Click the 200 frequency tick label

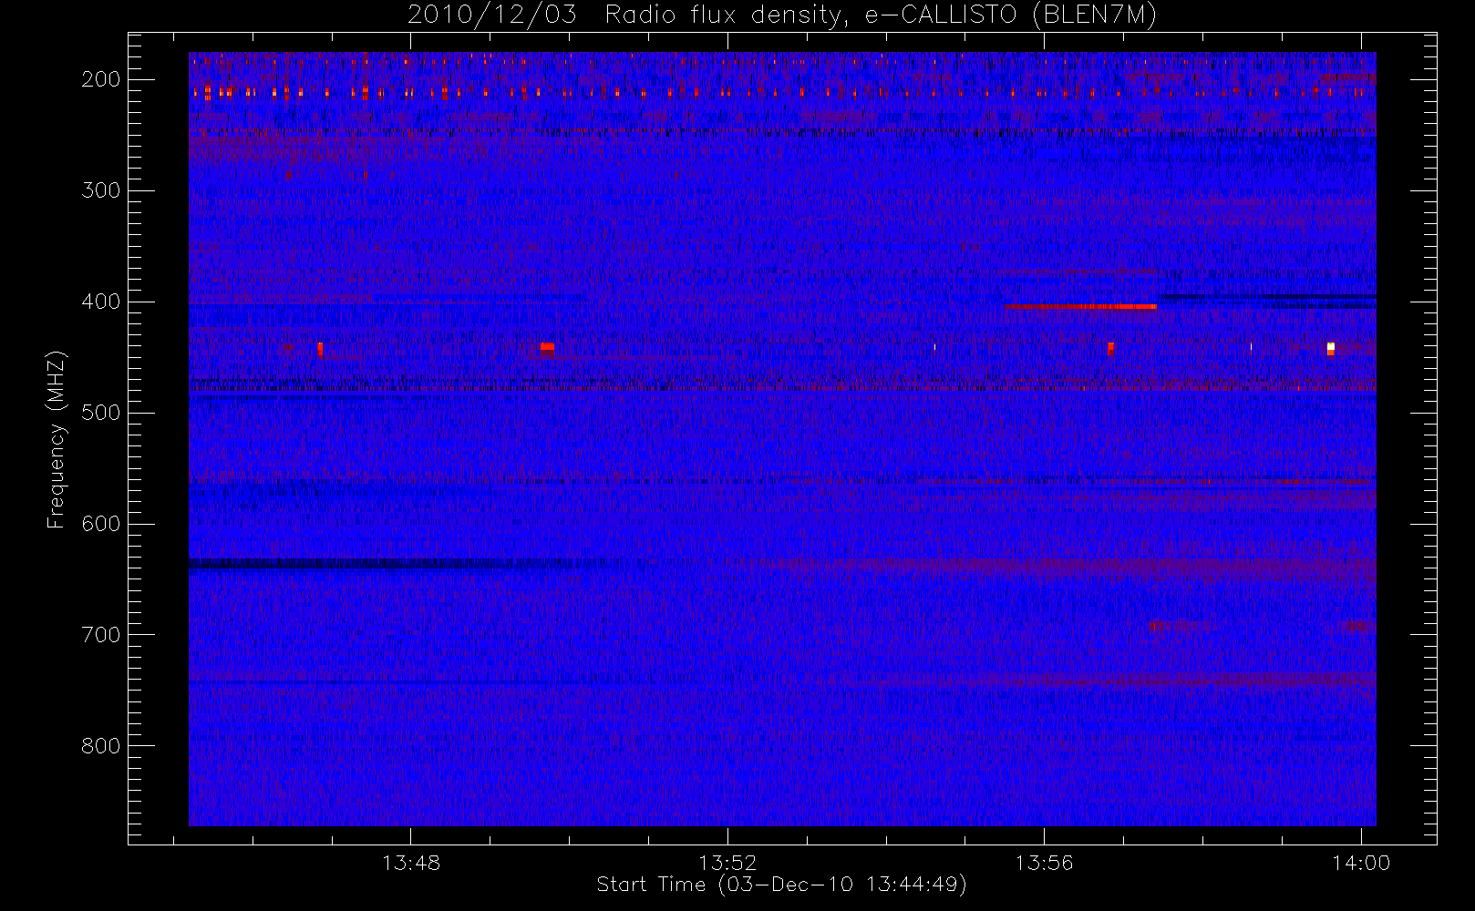pos(101,79)
